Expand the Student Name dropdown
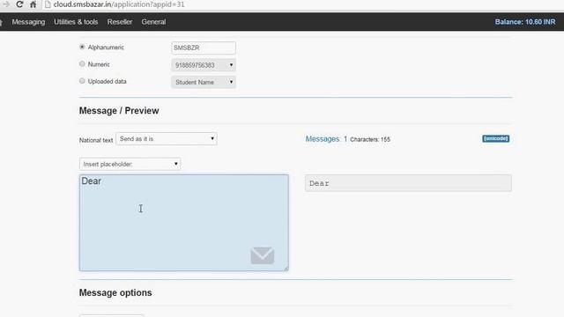This screenshot has width=564, height=317. [204, 82]
